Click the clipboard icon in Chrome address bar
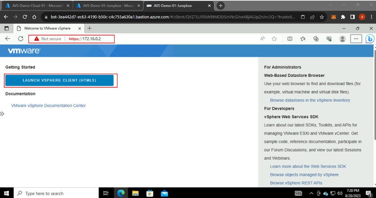The image size is (376, 198). click(303, 17)
